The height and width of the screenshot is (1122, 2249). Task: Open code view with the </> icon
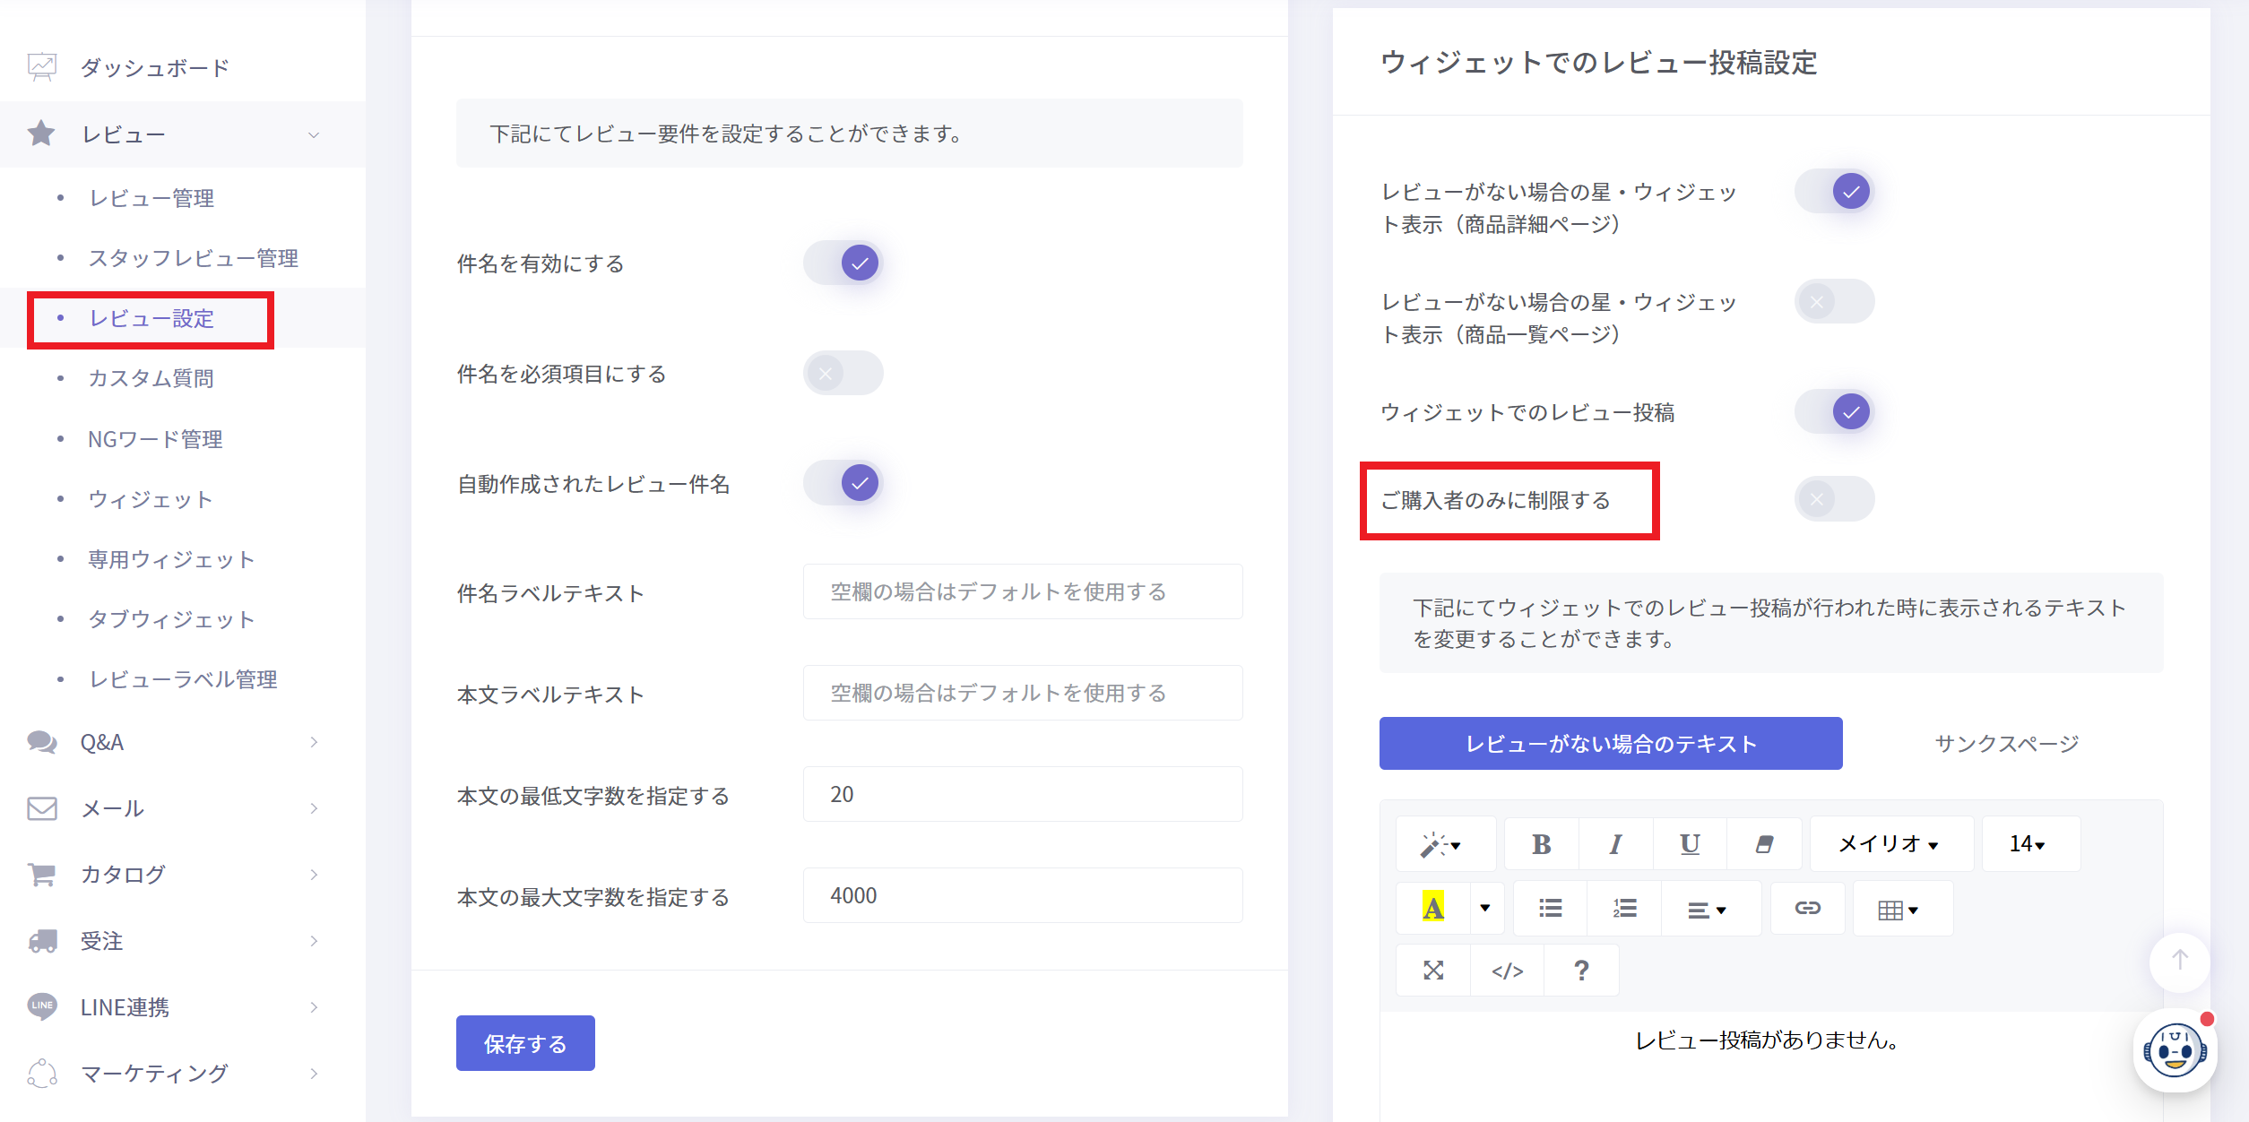click(x=1507, y=971)
